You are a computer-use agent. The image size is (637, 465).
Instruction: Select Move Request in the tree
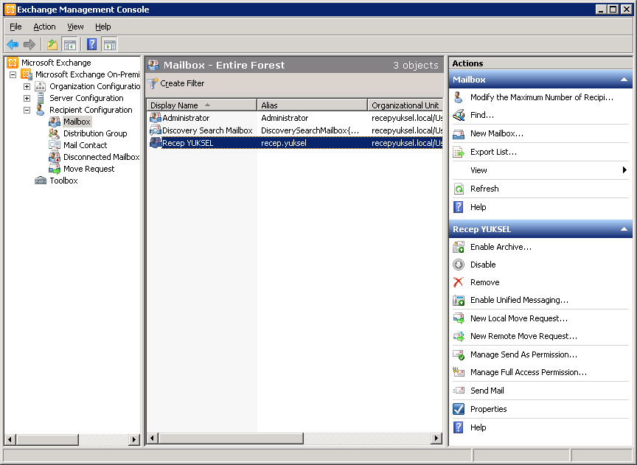point(88,169)
